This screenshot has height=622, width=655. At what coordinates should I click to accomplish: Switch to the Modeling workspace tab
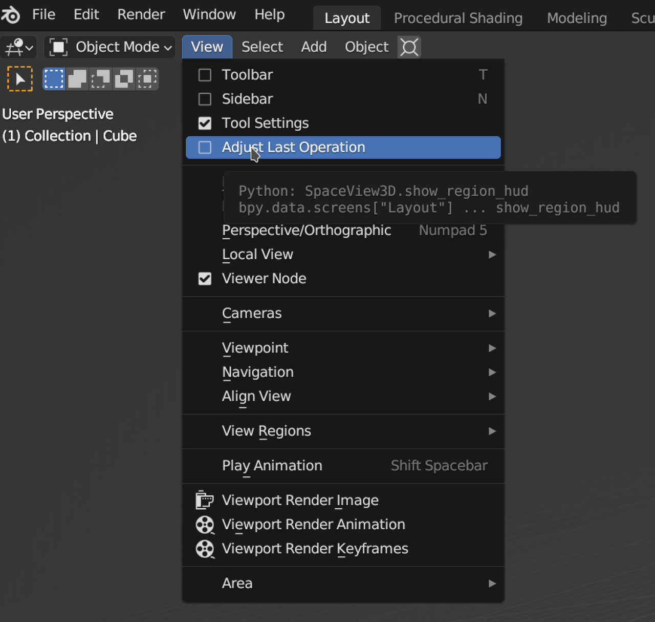(x=577, y=18)
